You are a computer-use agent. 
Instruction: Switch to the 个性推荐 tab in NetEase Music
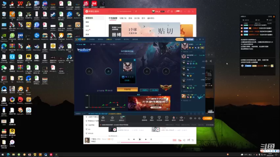113,18
